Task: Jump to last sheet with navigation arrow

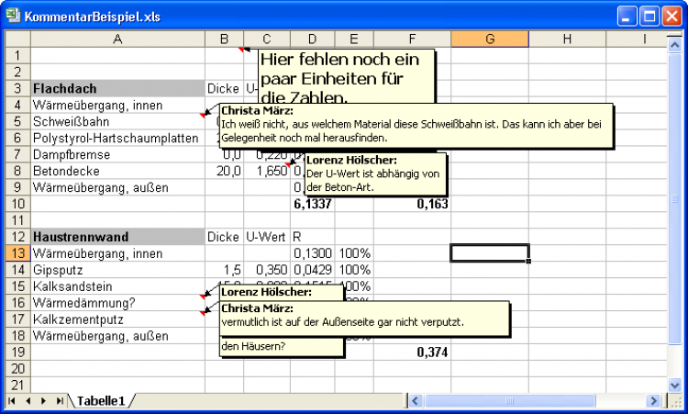Action: coord(60,401)
